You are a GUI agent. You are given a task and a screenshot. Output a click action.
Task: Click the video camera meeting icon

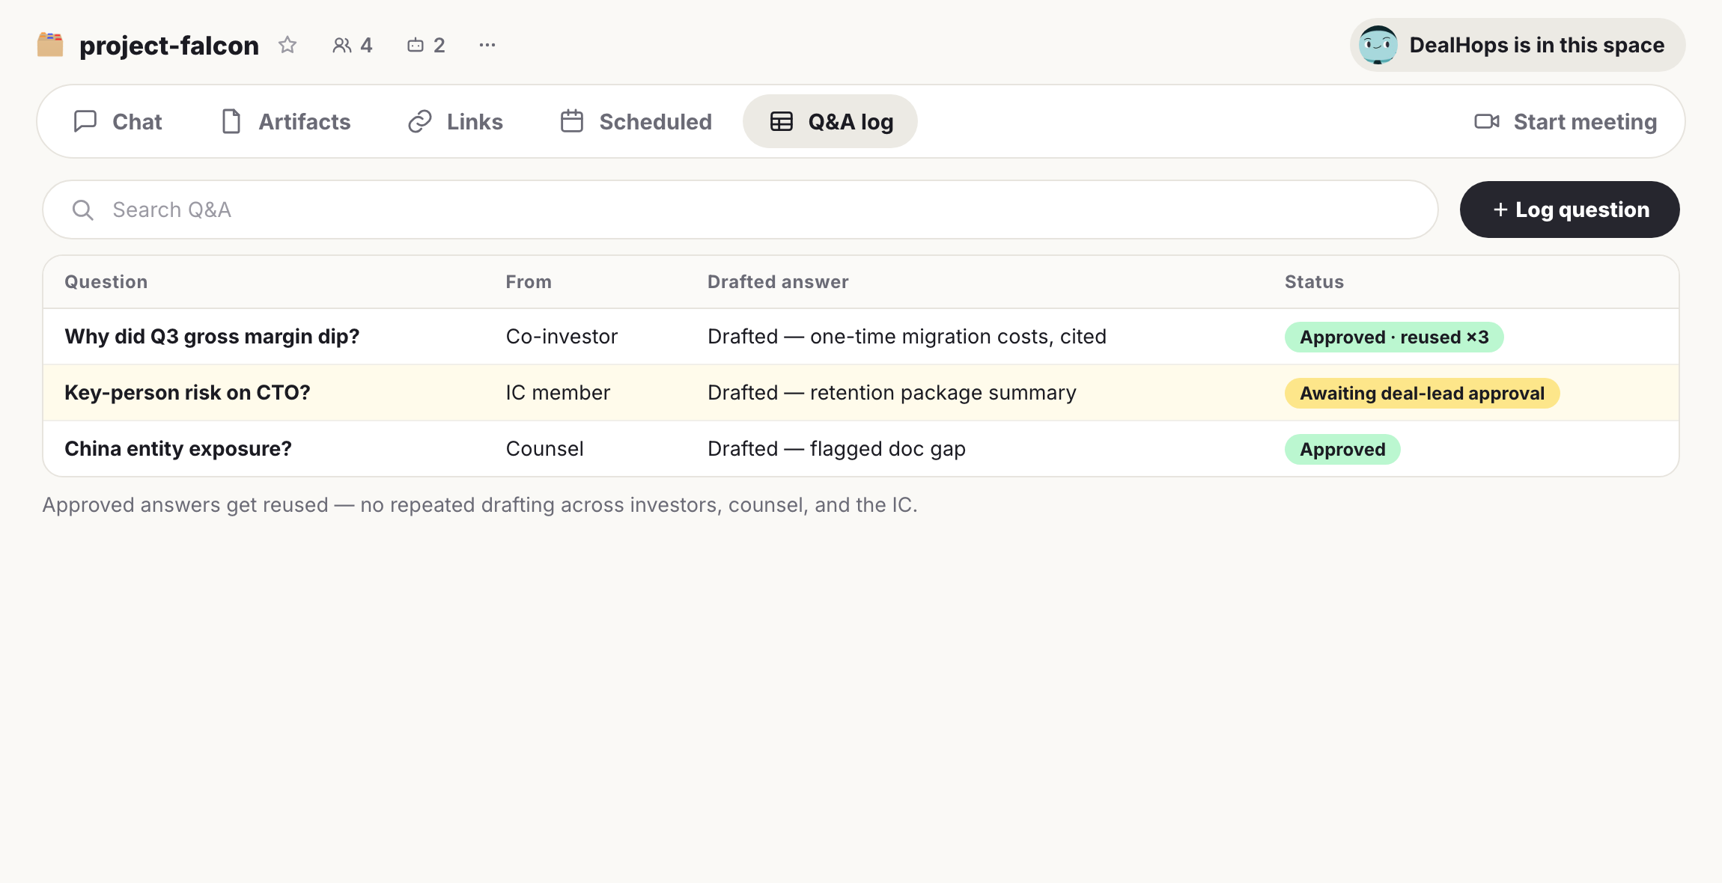1487,121
